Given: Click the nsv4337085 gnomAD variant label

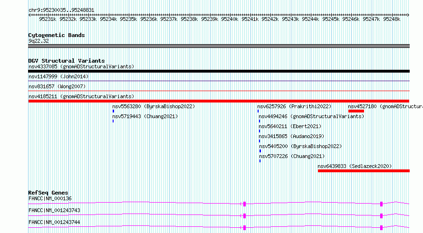Looking at the screenshot, I should coord(81,66).
